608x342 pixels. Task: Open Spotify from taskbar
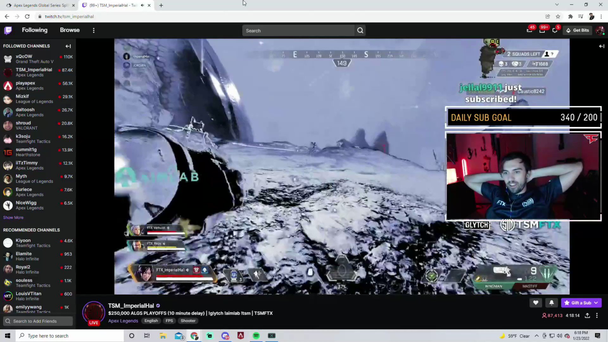pos(256,336)
